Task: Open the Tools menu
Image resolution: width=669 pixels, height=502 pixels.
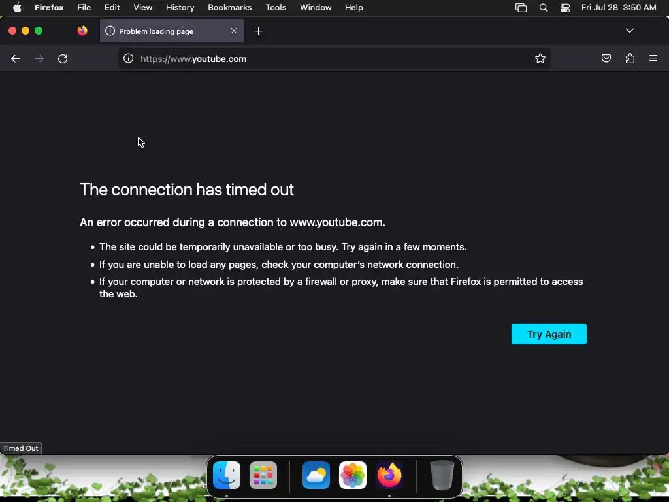Action: tap(276, 8)
